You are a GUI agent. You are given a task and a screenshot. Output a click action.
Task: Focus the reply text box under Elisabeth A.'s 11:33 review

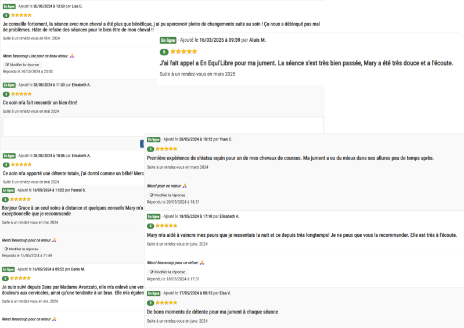click(x=163, y=127)
